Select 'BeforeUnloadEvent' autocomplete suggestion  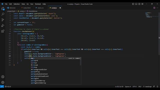pos(56,76)
